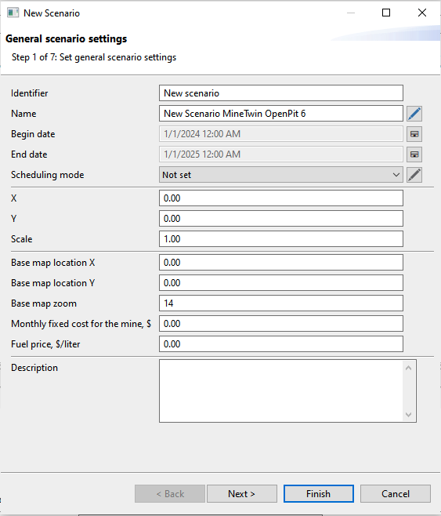The width and height of the screenshot is (441, 516).
Task: Click the Fuel price input field
Action: click(281, 344)
